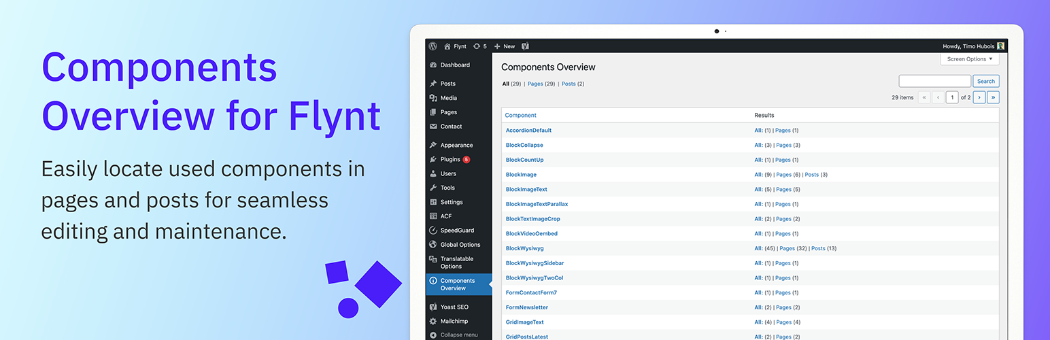The width and height of the screenshot is (1050, 340).
Task: Open the BlockCountUp component
Action: (524, 160)
